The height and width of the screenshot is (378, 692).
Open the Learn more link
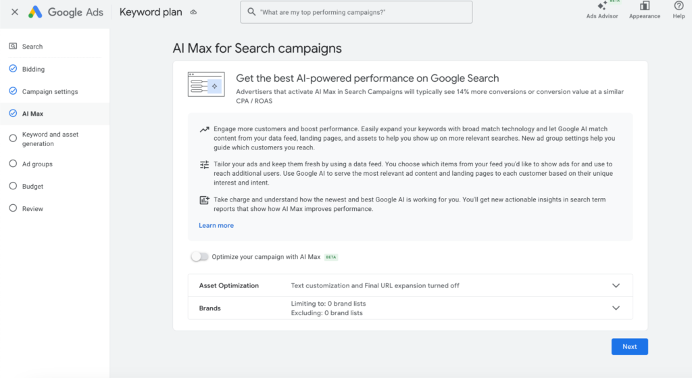click(x=216, y=225)
